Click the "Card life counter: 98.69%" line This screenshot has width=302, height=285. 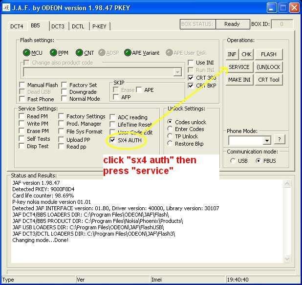43,196
